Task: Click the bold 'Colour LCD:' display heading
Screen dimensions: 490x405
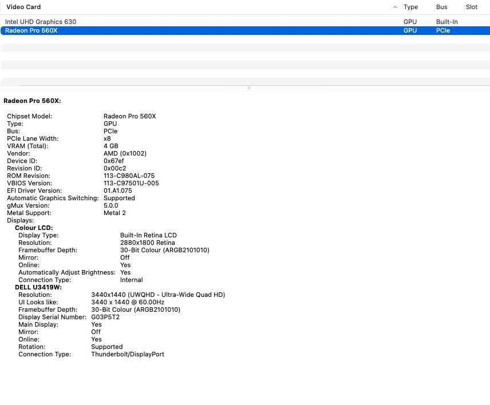Action: pos(34,228)
